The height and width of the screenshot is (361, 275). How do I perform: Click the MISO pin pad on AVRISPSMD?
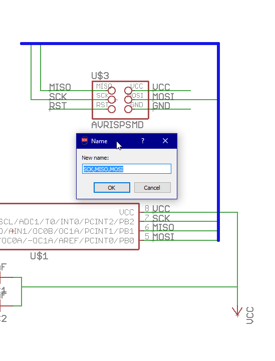click(112, 91)
